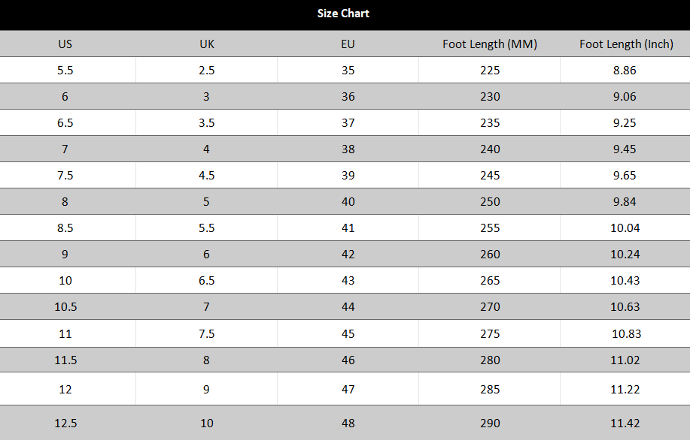690x440 pixels.
Task: Select the 11.22 inch cell
Action: [x=625, y=389]
